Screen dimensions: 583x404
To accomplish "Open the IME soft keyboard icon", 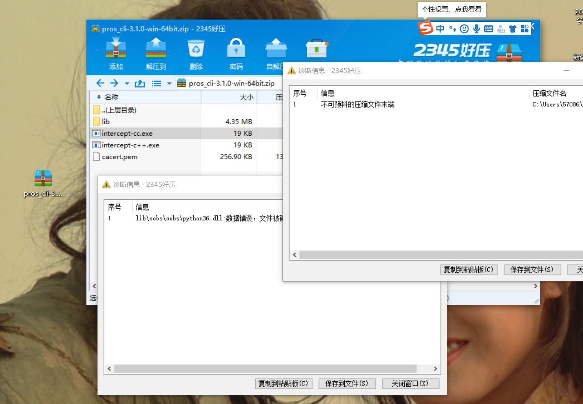I will click(x=489, y=29).
